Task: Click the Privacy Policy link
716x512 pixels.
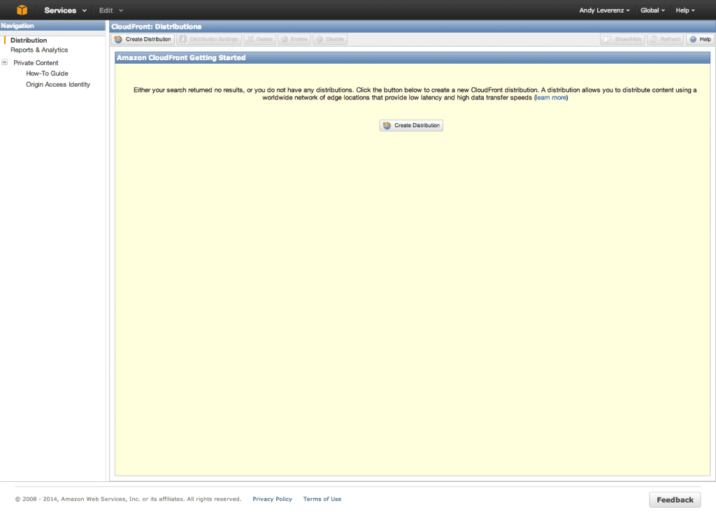Action: [x=272, y=499]
